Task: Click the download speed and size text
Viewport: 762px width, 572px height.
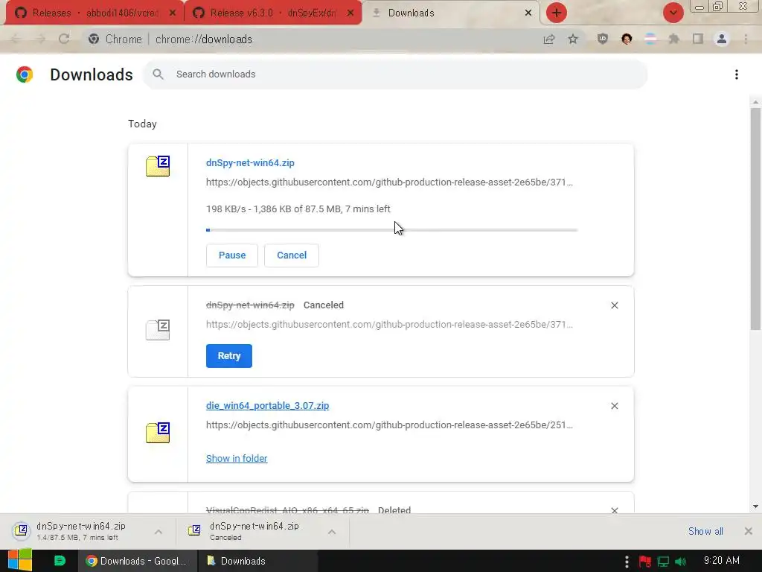Action: tap(298, 209)
